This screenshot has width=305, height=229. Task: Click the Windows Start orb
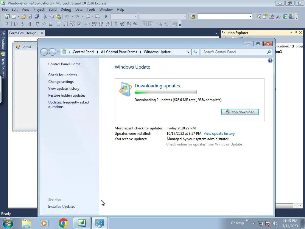coord(8,223)
